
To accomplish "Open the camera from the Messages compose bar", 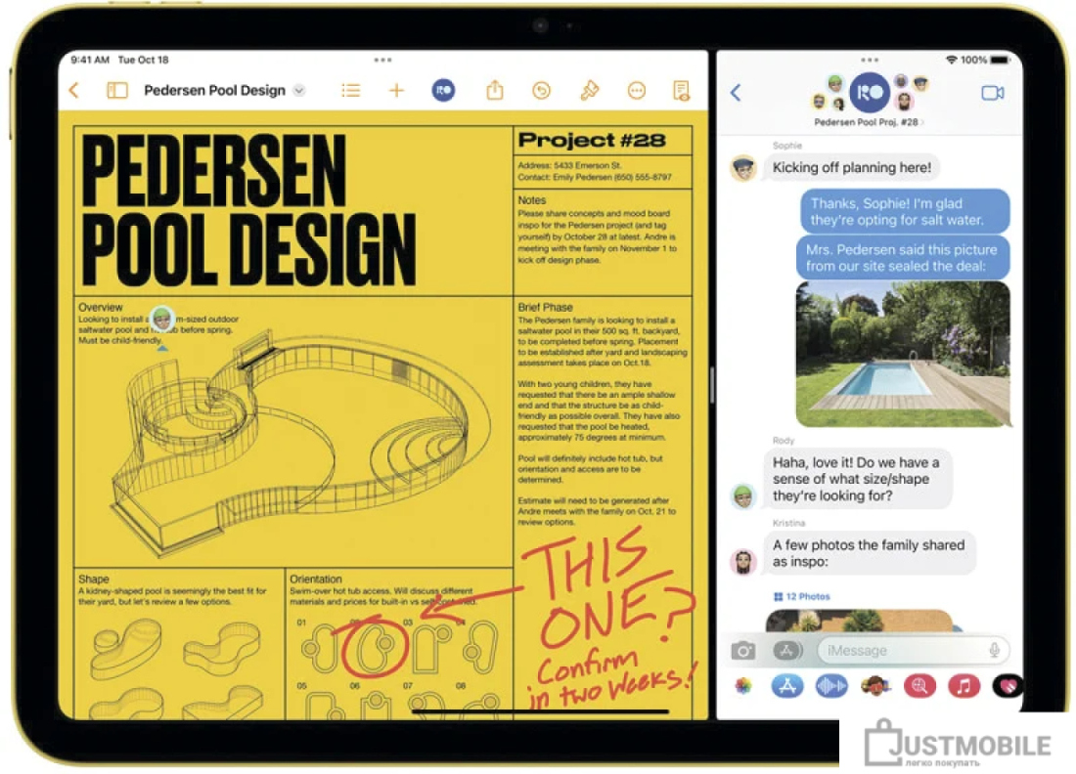I will [x=743, y=650].
